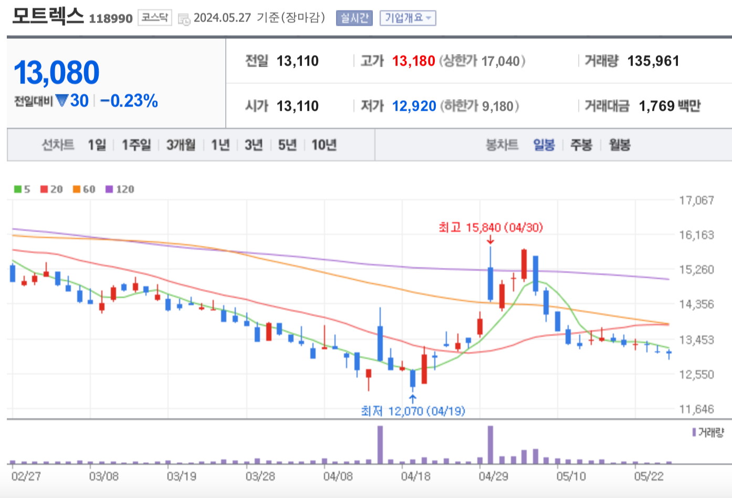Click the 17,067 price axis label
The image size is (732, 498).
click(696, 200)
